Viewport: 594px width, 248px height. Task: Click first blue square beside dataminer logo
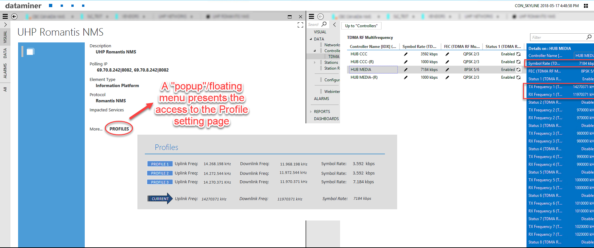tap(51, 6)
